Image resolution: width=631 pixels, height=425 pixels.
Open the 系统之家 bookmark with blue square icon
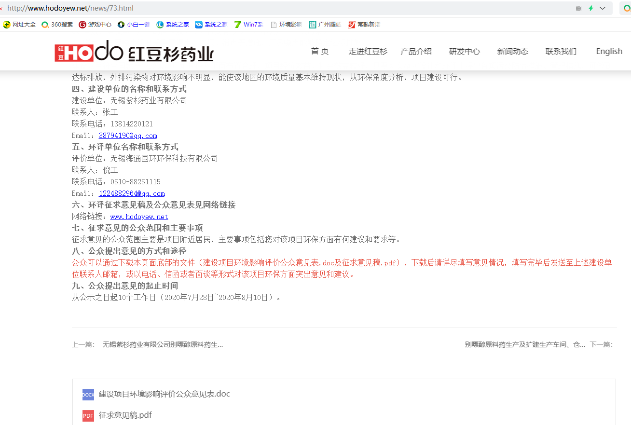tap(211, 25)
